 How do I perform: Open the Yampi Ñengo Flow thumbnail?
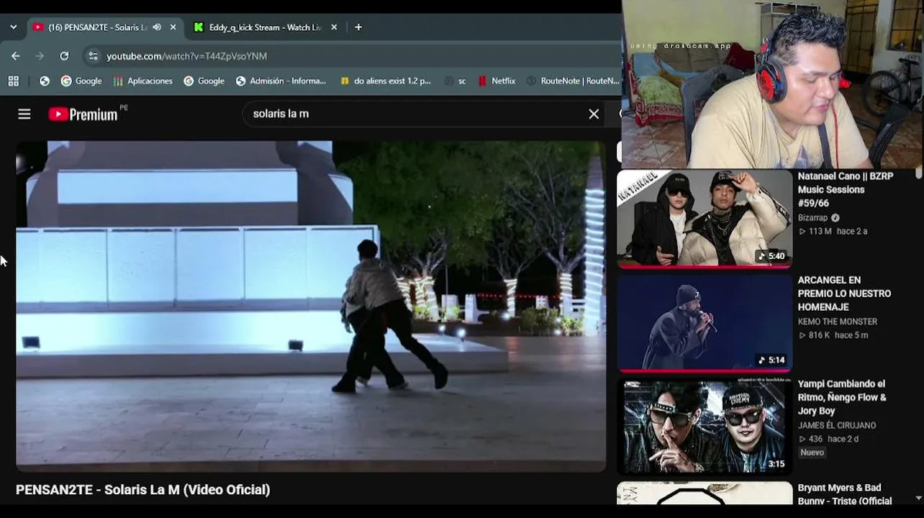tap(705, 427)
